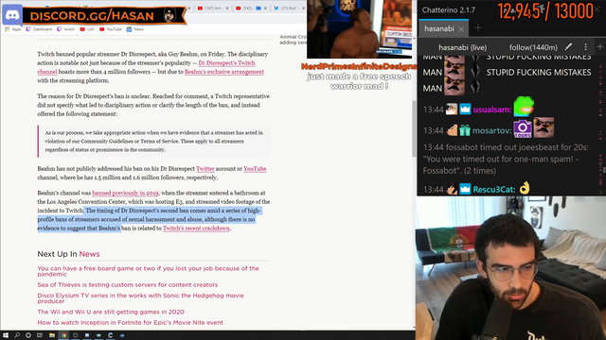Open free board game article link

(x=148, y=271)
